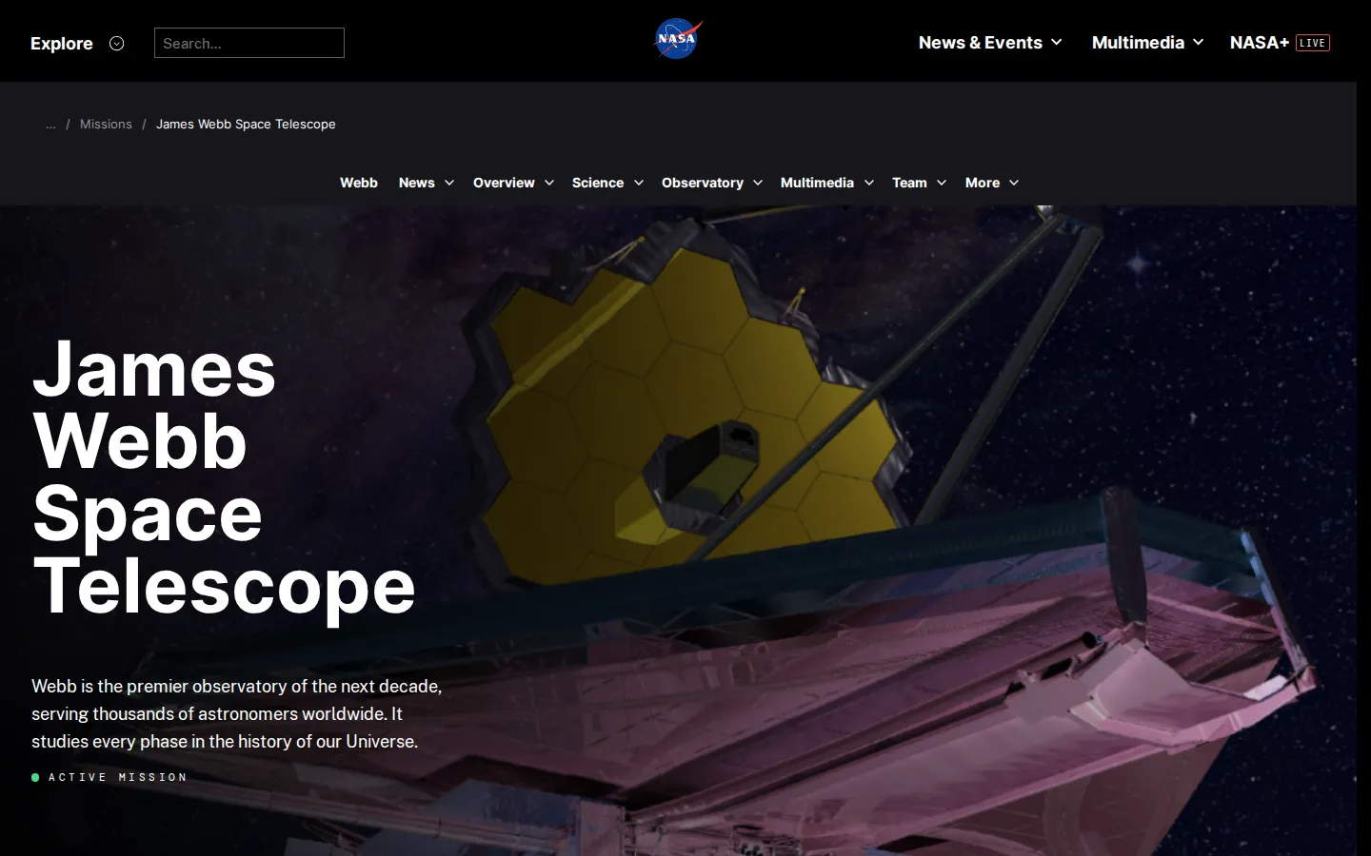Image resolution: width=1371 pixels, height=856 pixels.
Task: Expand the sub-navigation Multimedia chevron
Action: click(x=869, y=183)
